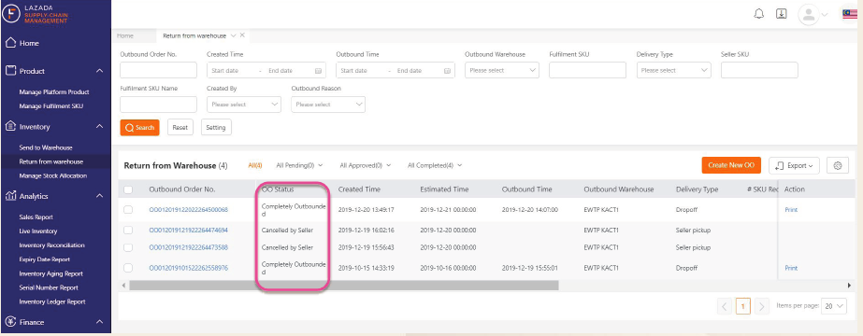Focus the Outbound Order No. input field
The height and width of the screenshot is (336, 863).
pos(159,70)
